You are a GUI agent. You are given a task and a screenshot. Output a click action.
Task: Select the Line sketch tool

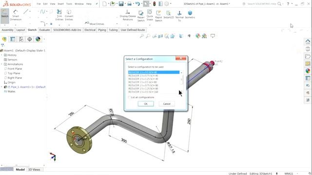click(x=26, y=12)
